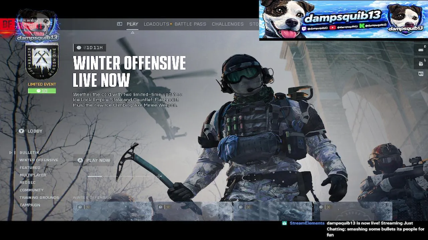428x240 pixels.
Task: Click the 01D11H event countdown badge
Action: 90,48
